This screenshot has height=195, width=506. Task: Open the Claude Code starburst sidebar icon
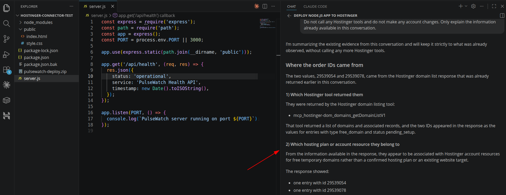7,85
